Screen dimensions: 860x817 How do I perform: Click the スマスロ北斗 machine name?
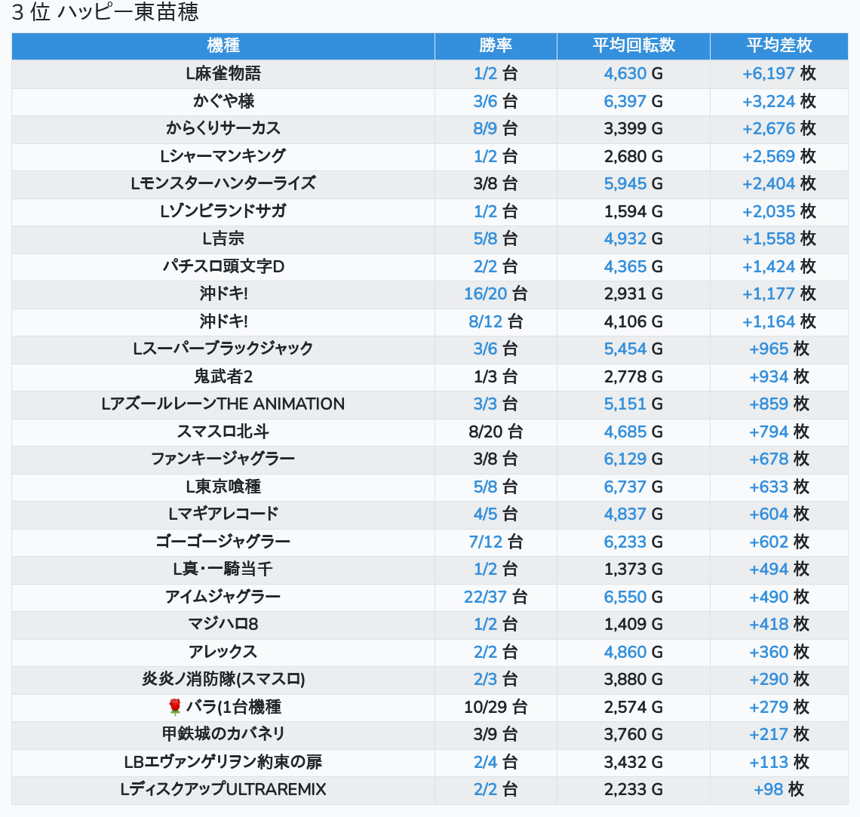(x=223, y=432)
